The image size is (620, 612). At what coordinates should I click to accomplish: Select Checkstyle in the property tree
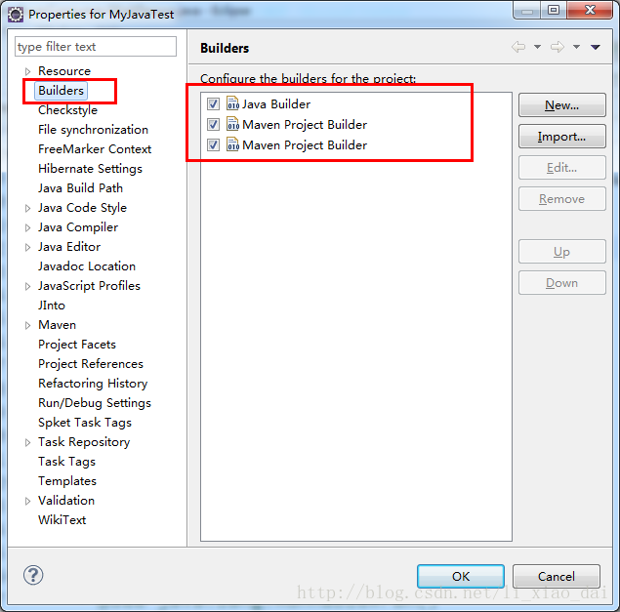pos(67,110)
